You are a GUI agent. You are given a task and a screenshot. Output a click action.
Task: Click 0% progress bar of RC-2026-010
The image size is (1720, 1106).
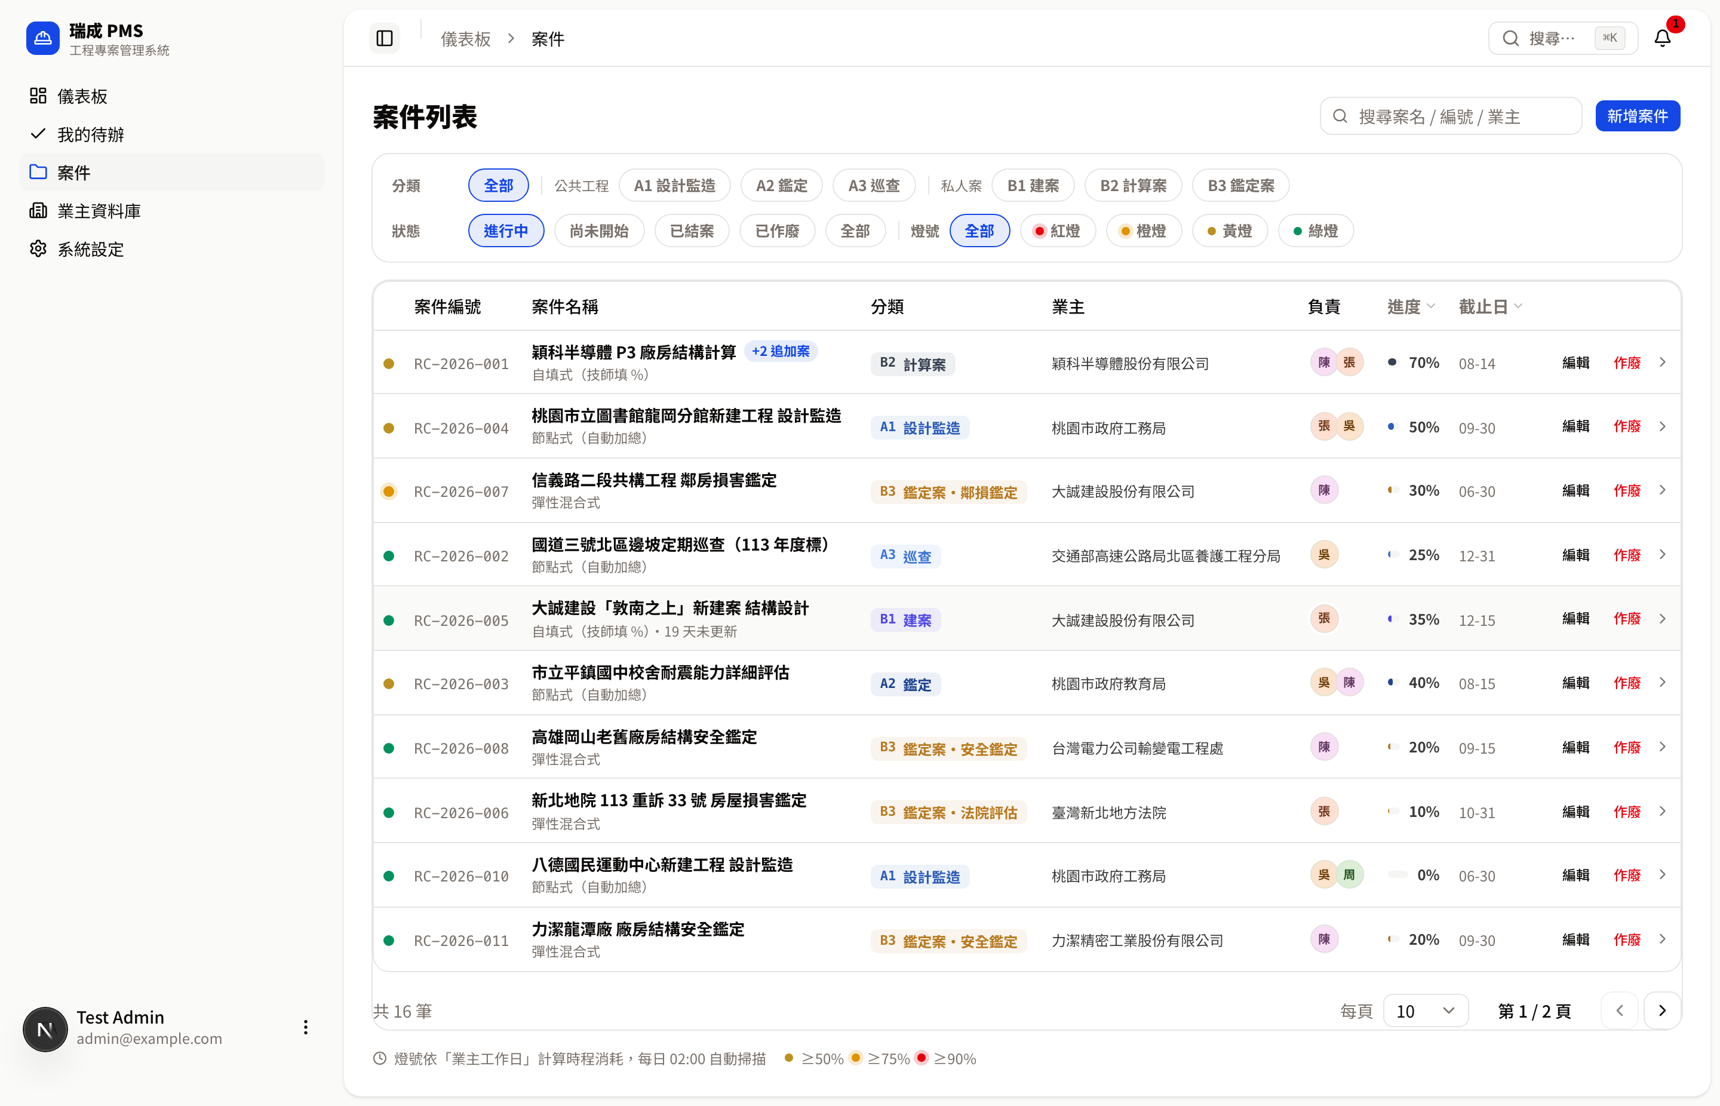coord(1397,875)
